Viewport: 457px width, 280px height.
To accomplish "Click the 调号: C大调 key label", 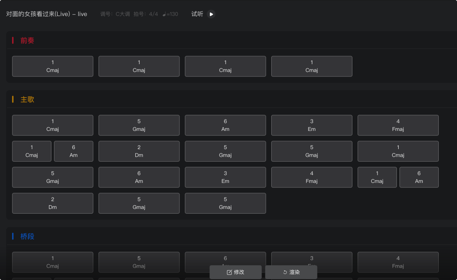I will point(115,14).
